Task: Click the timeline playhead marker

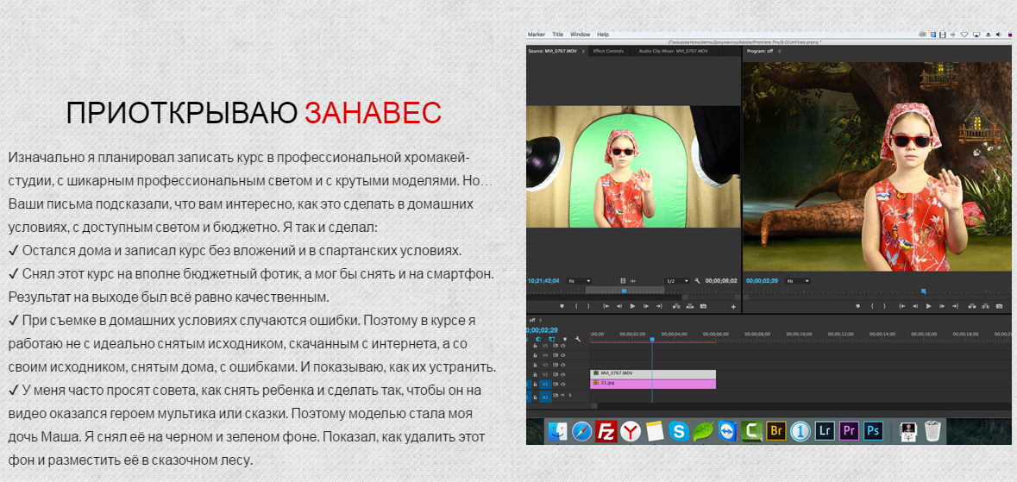Action: [x=652, y=340]
